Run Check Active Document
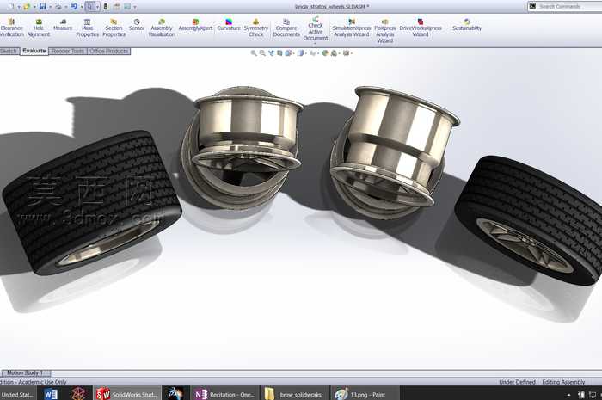Viewport: 602px width, 400px height. click(316, 28)
